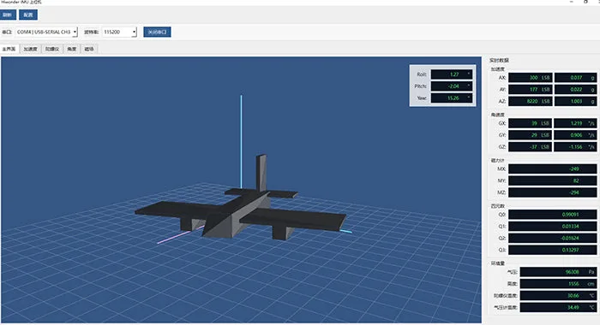This screenshot has width=600, height=325.
Task: Select the MY magnetometer value 82
Action: (553, 180)
